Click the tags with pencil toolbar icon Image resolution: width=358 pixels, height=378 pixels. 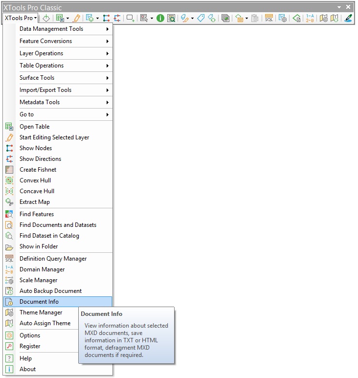click(x=184, y=18)
